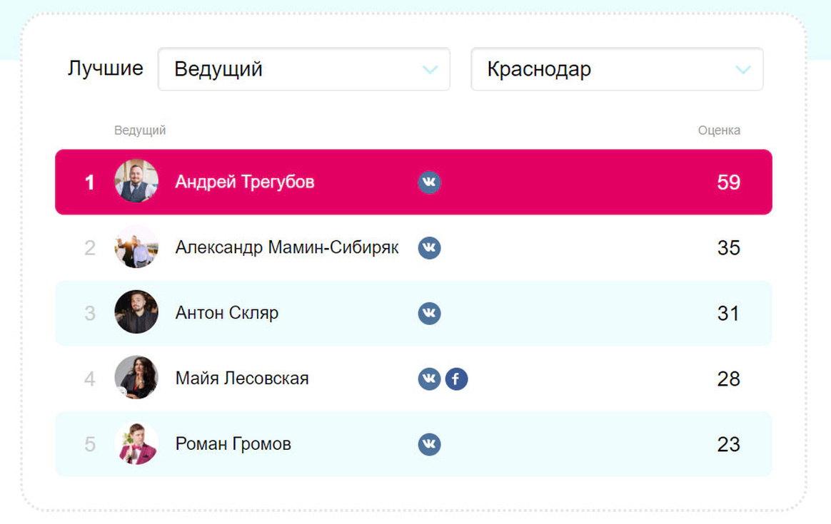Expand the Ведущий category dropdown
The height and width of the screenshot is (524, 831).
[304, 69]
